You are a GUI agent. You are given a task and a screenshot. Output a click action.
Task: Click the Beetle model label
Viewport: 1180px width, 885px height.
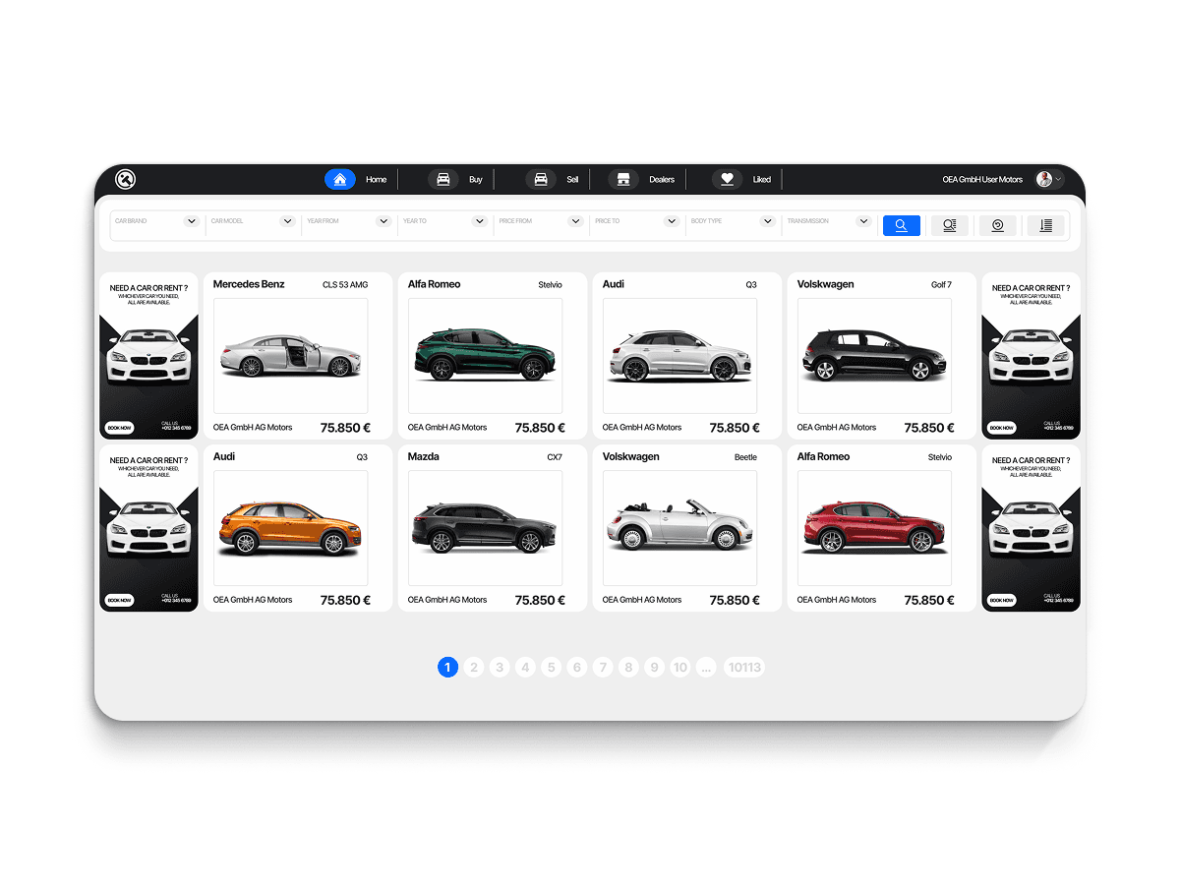[745, 457]
